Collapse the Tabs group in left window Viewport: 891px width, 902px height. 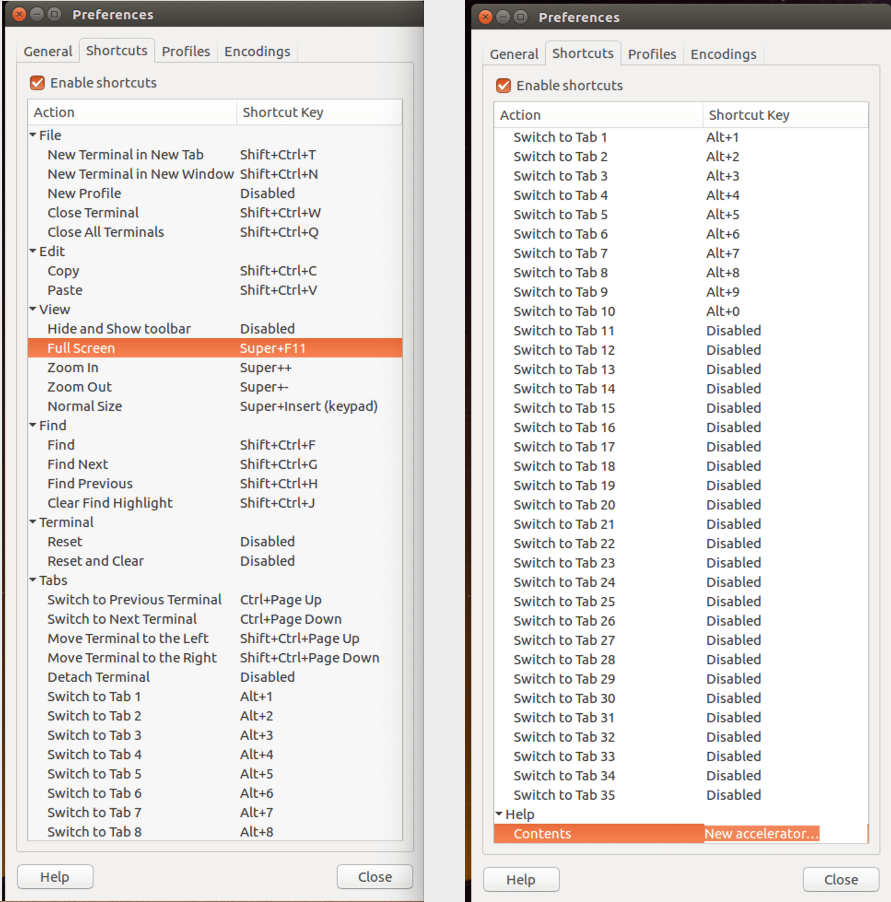(x=33, y=580)
